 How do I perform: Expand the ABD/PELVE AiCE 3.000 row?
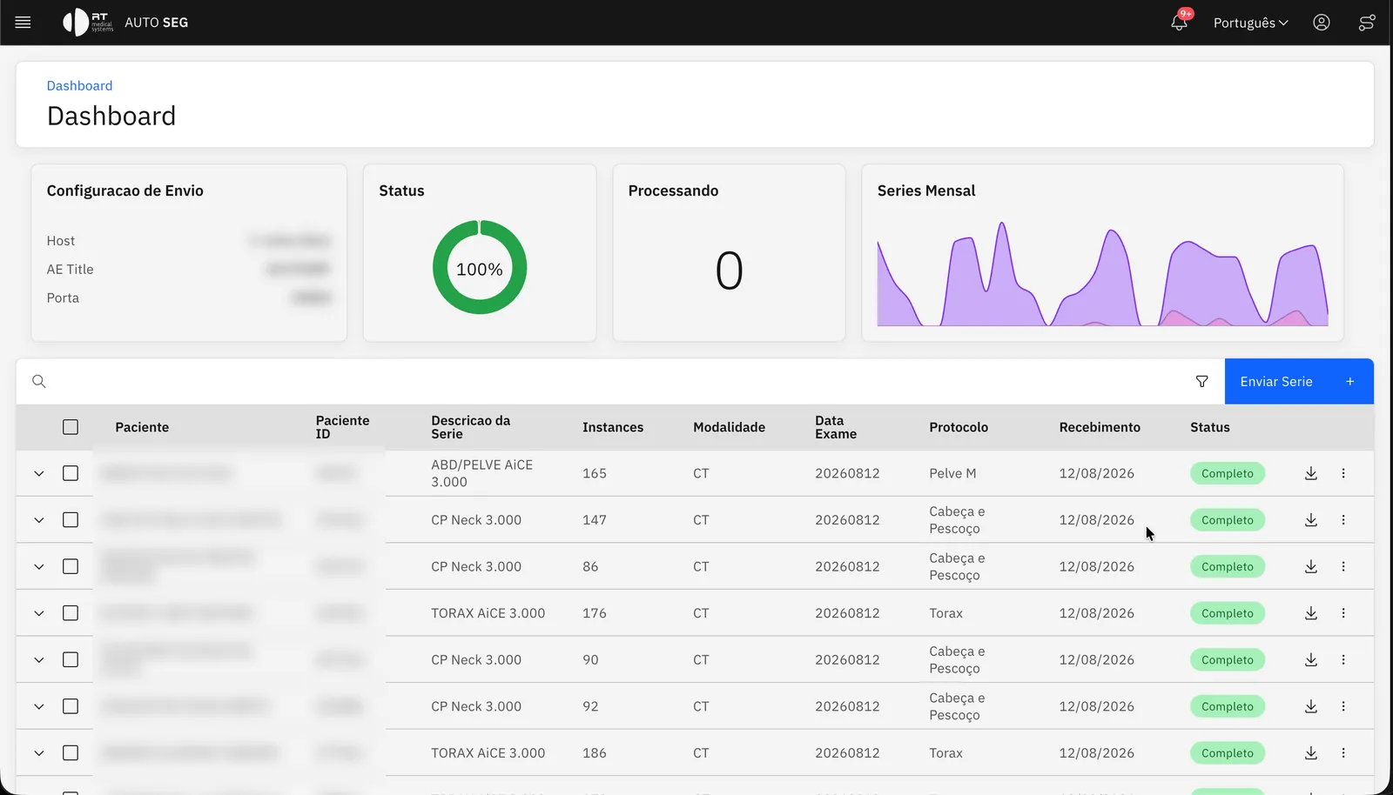tap(39, 473)
